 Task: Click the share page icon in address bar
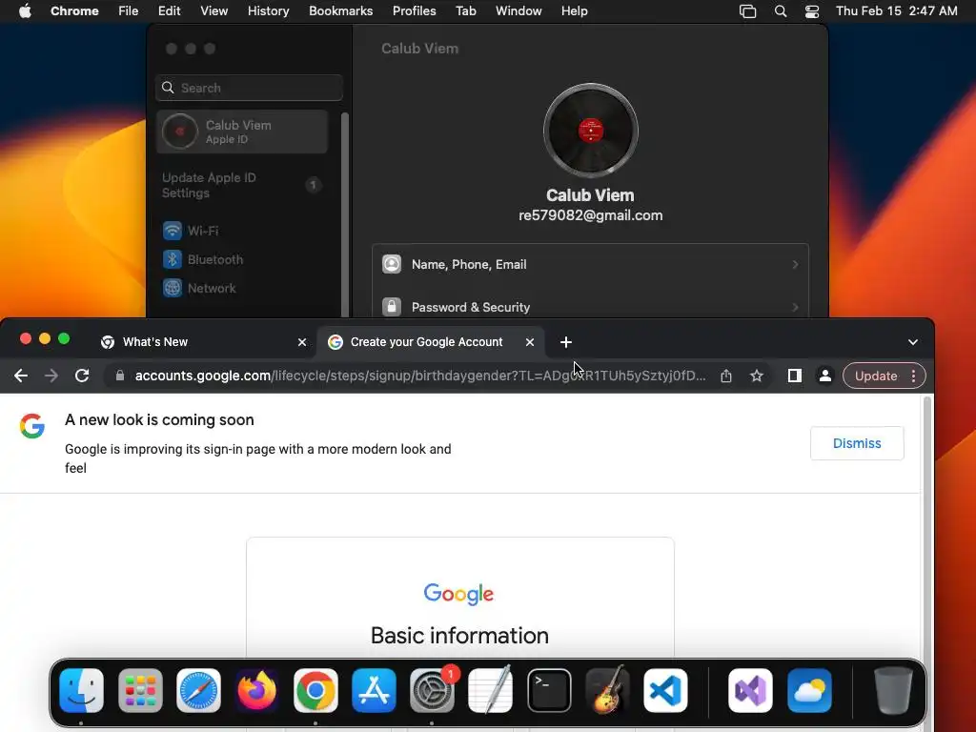pyautogui.click(x=725, y=376)
